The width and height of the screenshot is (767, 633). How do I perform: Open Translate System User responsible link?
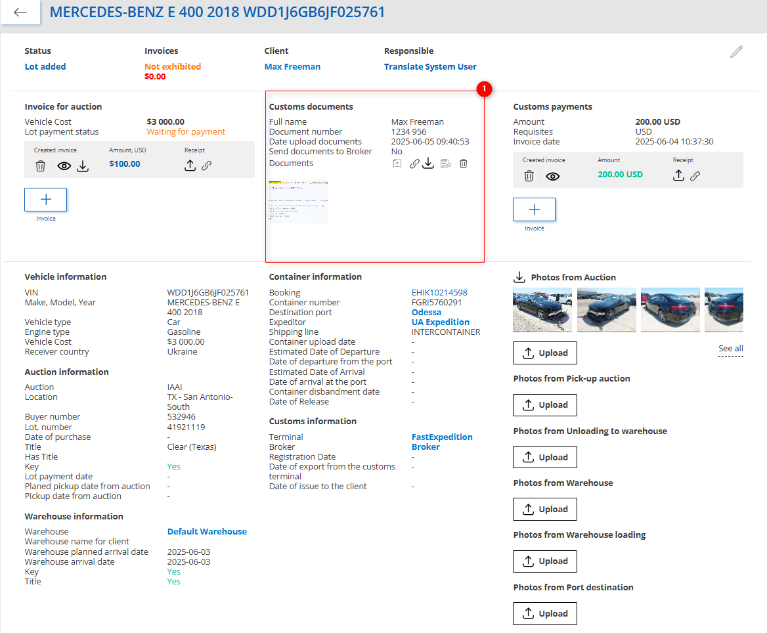(430, 66)
